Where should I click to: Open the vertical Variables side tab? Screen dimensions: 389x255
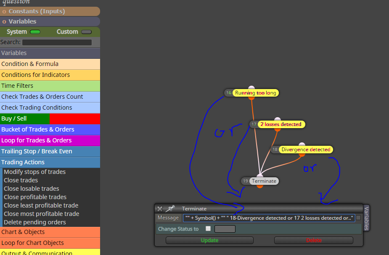pyautogui.click(x=366, y=218)
